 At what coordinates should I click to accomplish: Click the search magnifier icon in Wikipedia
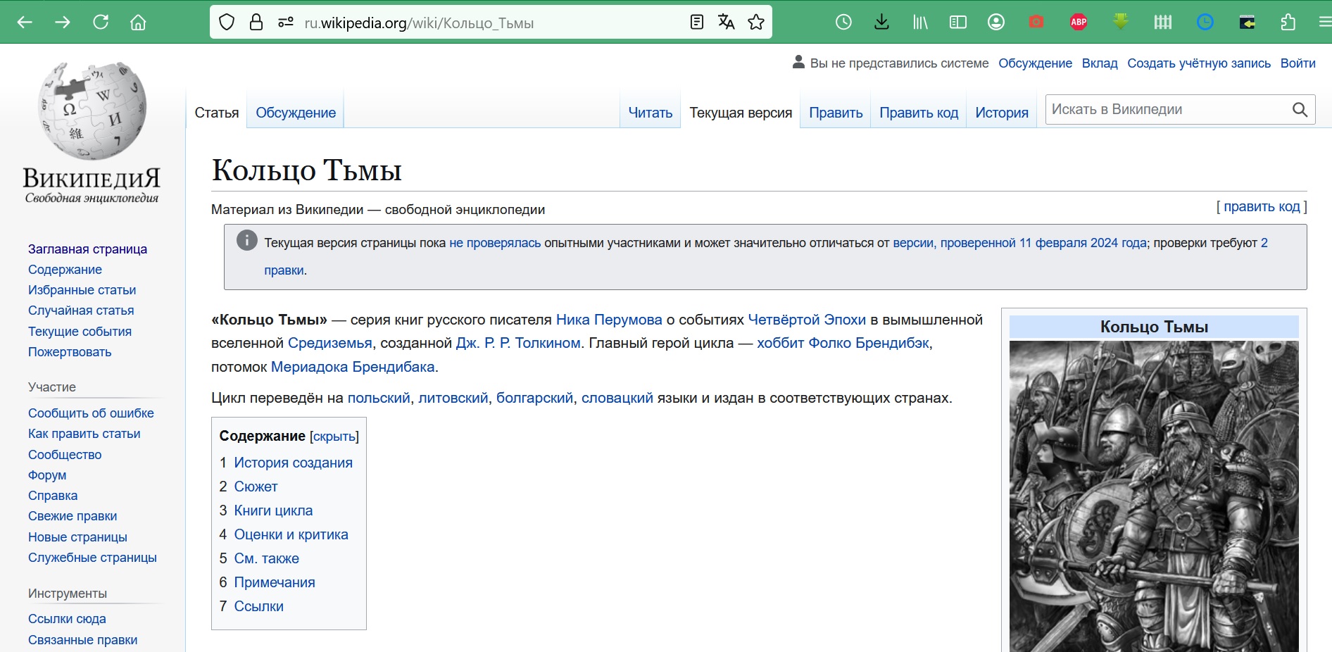coord(1300,110)
